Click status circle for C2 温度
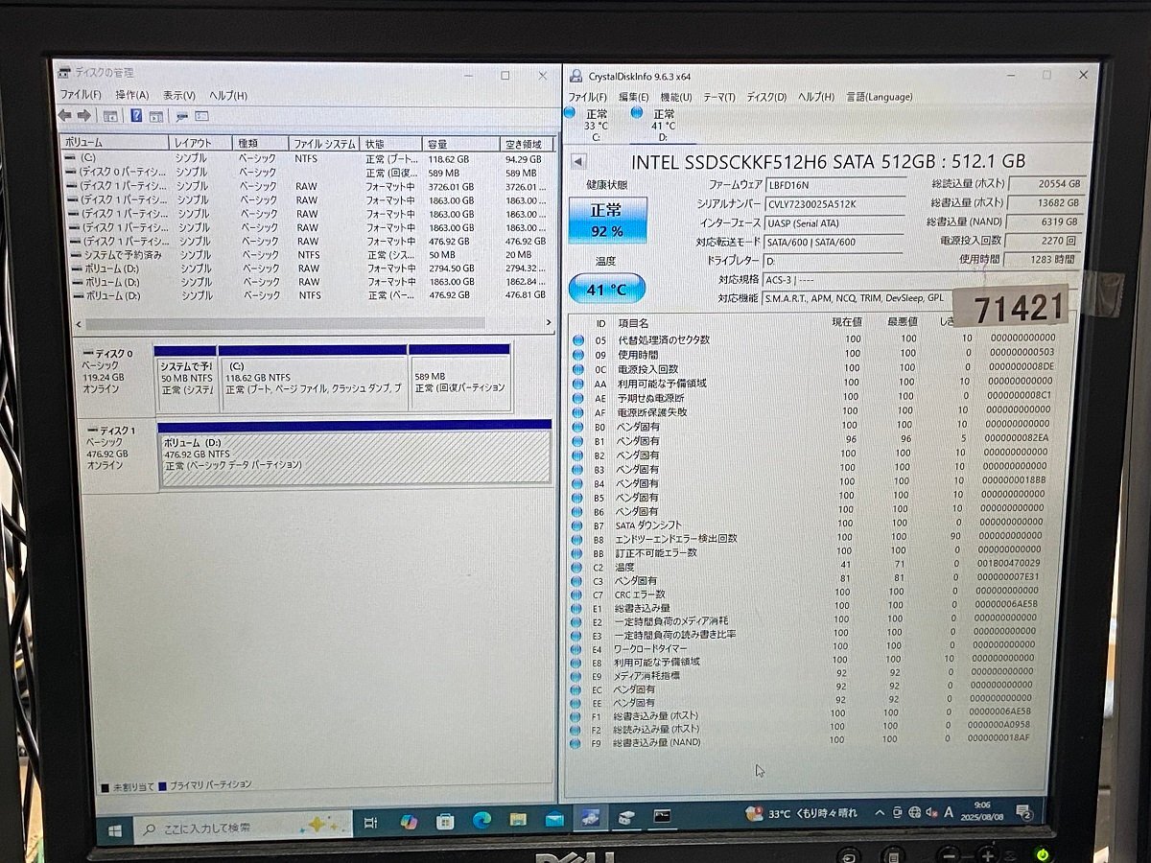Image resolution: width=1151 pixels, height=863 pixels. (578, 567)
